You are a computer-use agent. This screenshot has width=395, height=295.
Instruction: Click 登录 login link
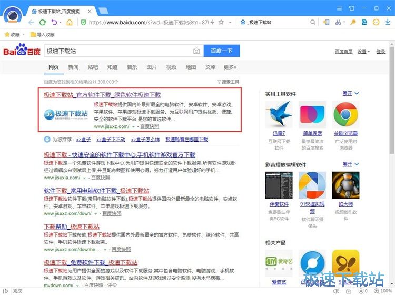381,52
